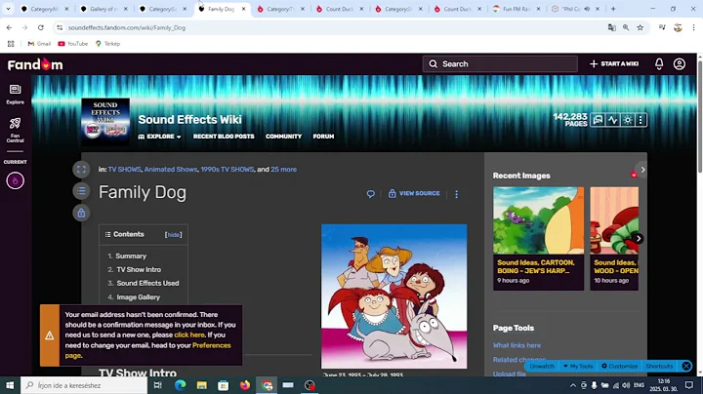The height and width of the screenshot is (394, 703).
Task: Open wiki header more options menu
Action: pos(641,120)
